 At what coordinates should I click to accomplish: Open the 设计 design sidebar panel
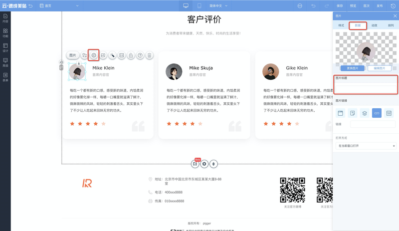click(x=5, y=47)
